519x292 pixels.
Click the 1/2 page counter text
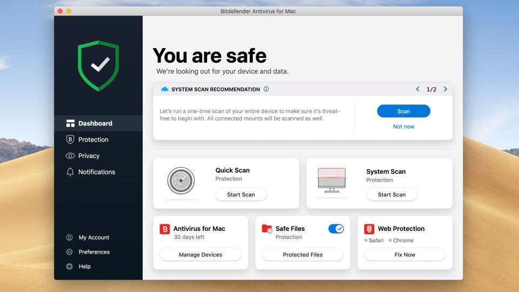[431, 89]
